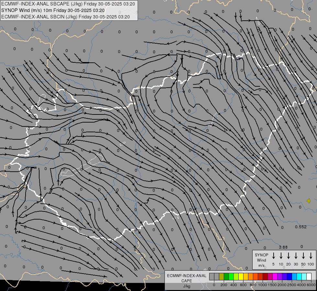The image size is (317, 291).
Task: Pick the purple swatch left of 2000
Action: 280,276
